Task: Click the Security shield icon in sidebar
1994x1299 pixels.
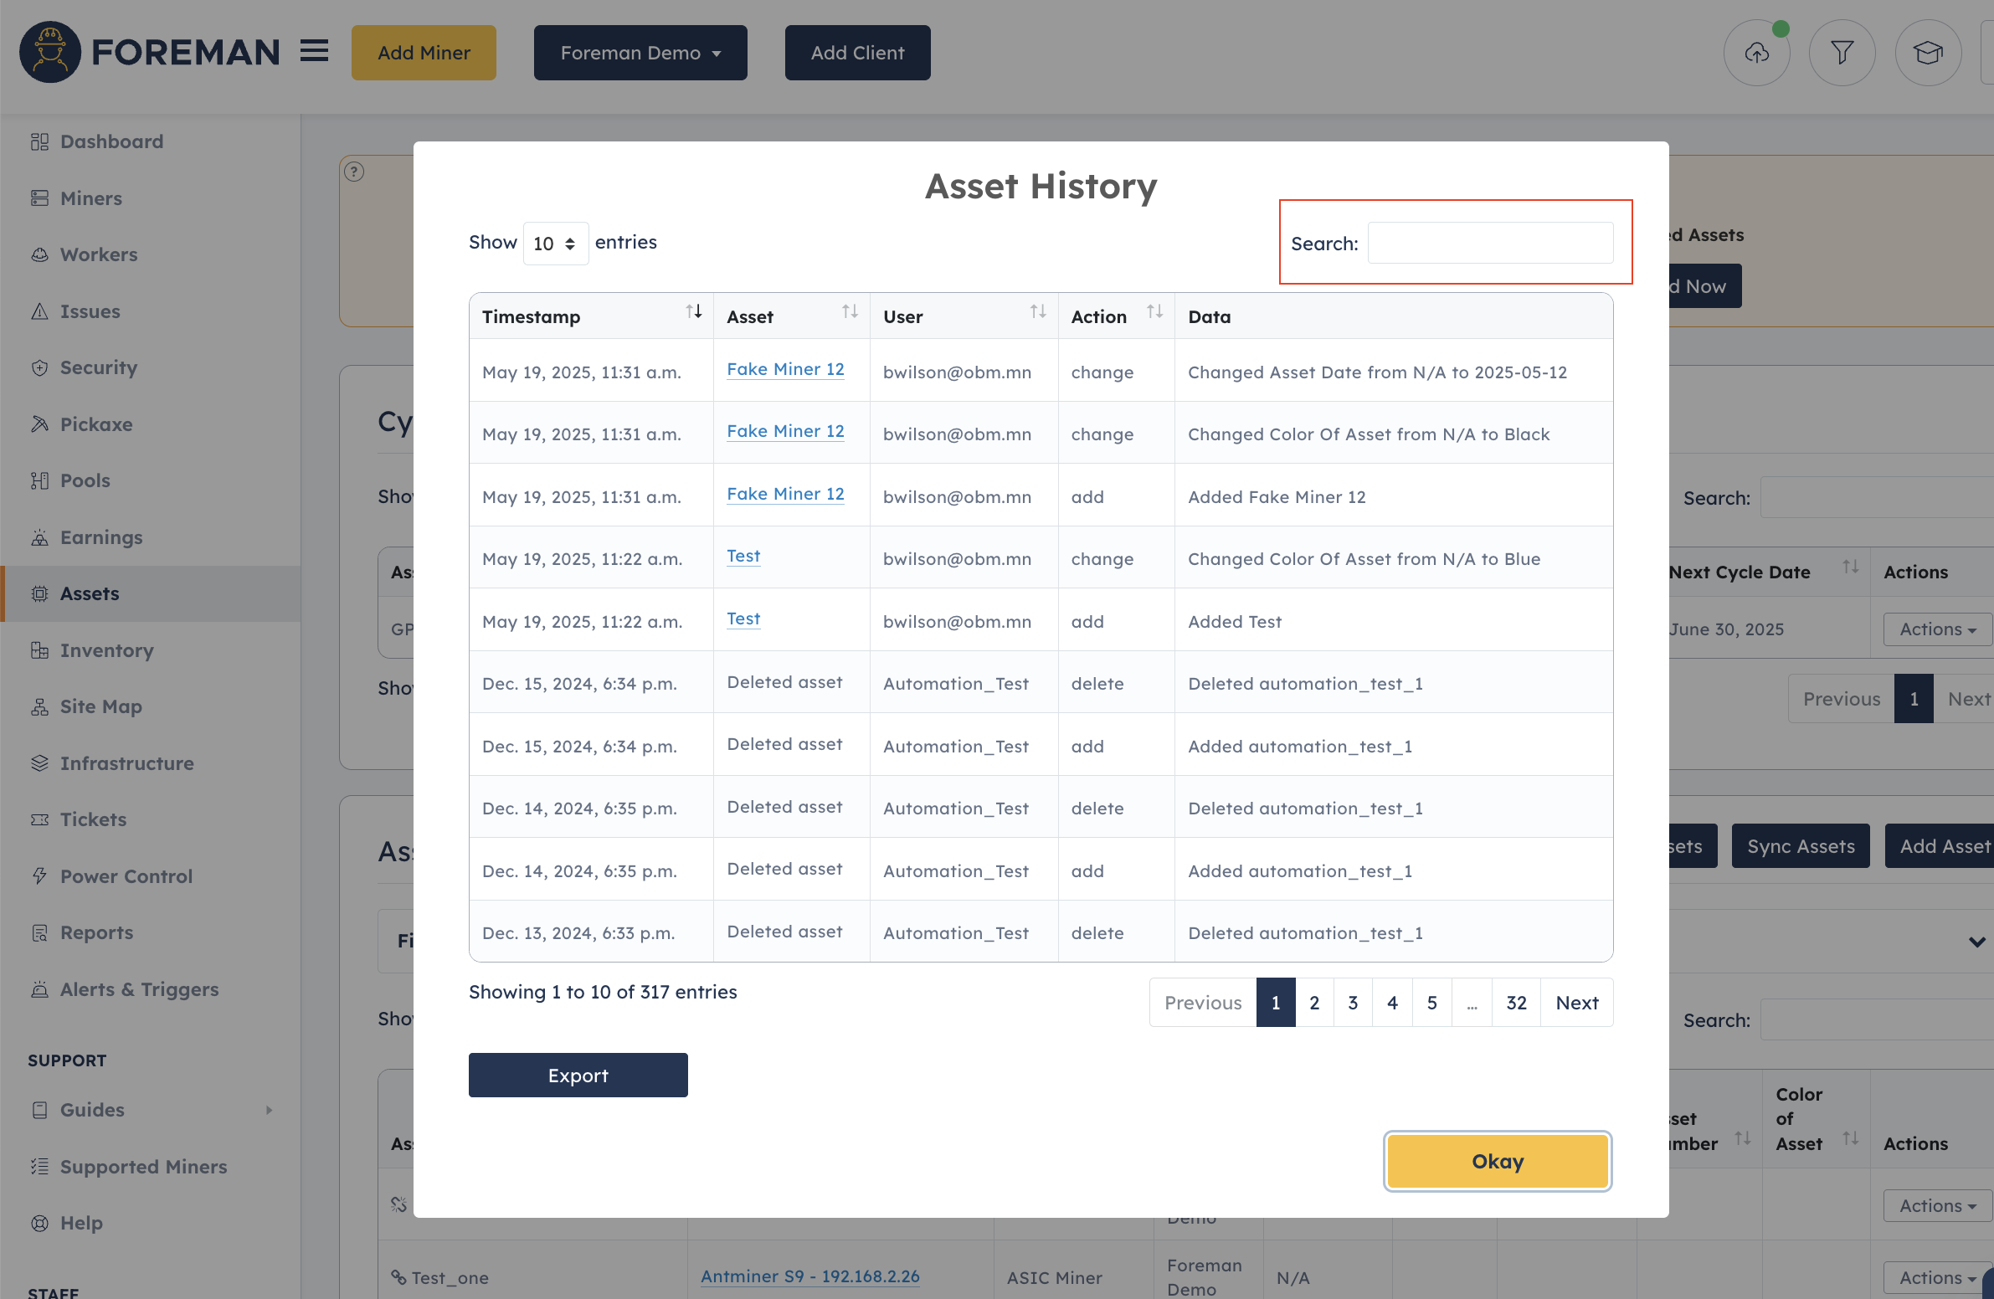Action: point(39,367)
